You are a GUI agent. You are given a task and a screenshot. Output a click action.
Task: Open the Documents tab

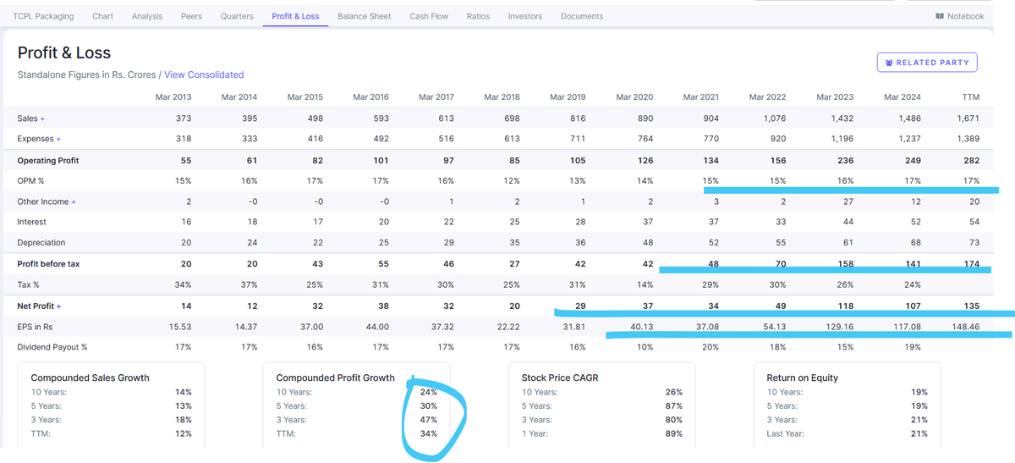click(582, 16)
